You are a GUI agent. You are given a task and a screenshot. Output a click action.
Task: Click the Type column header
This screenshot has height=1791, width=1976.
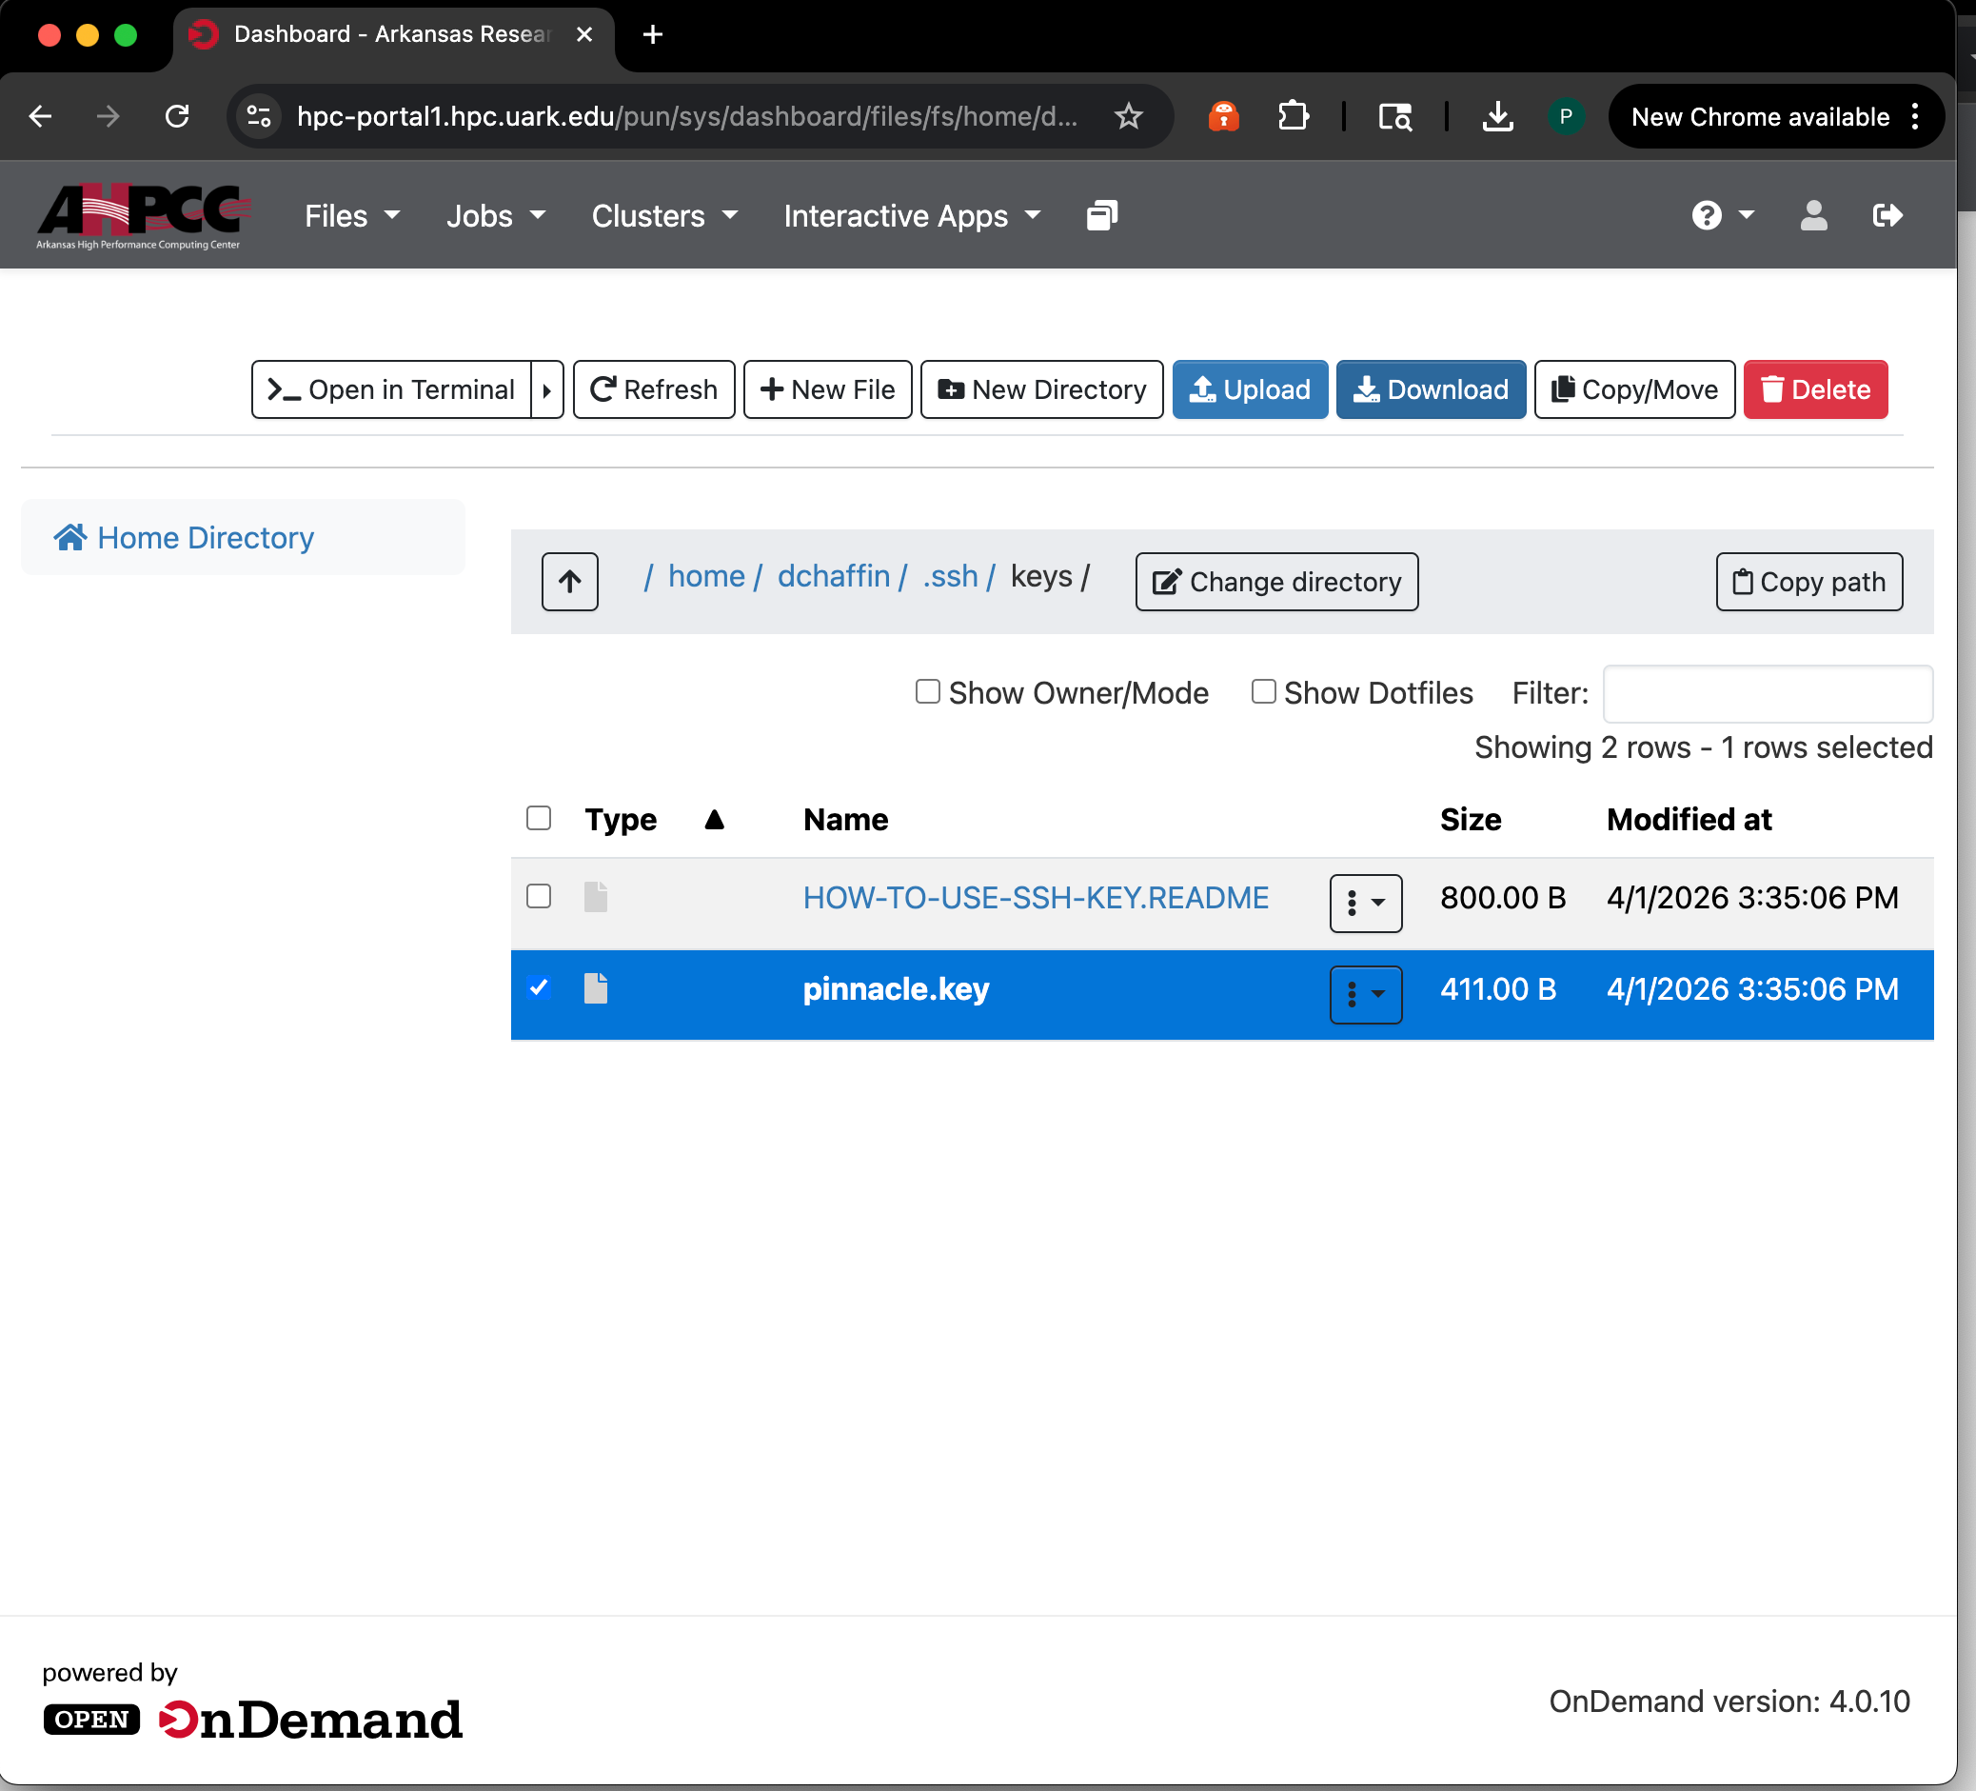[x=621, y=819]
